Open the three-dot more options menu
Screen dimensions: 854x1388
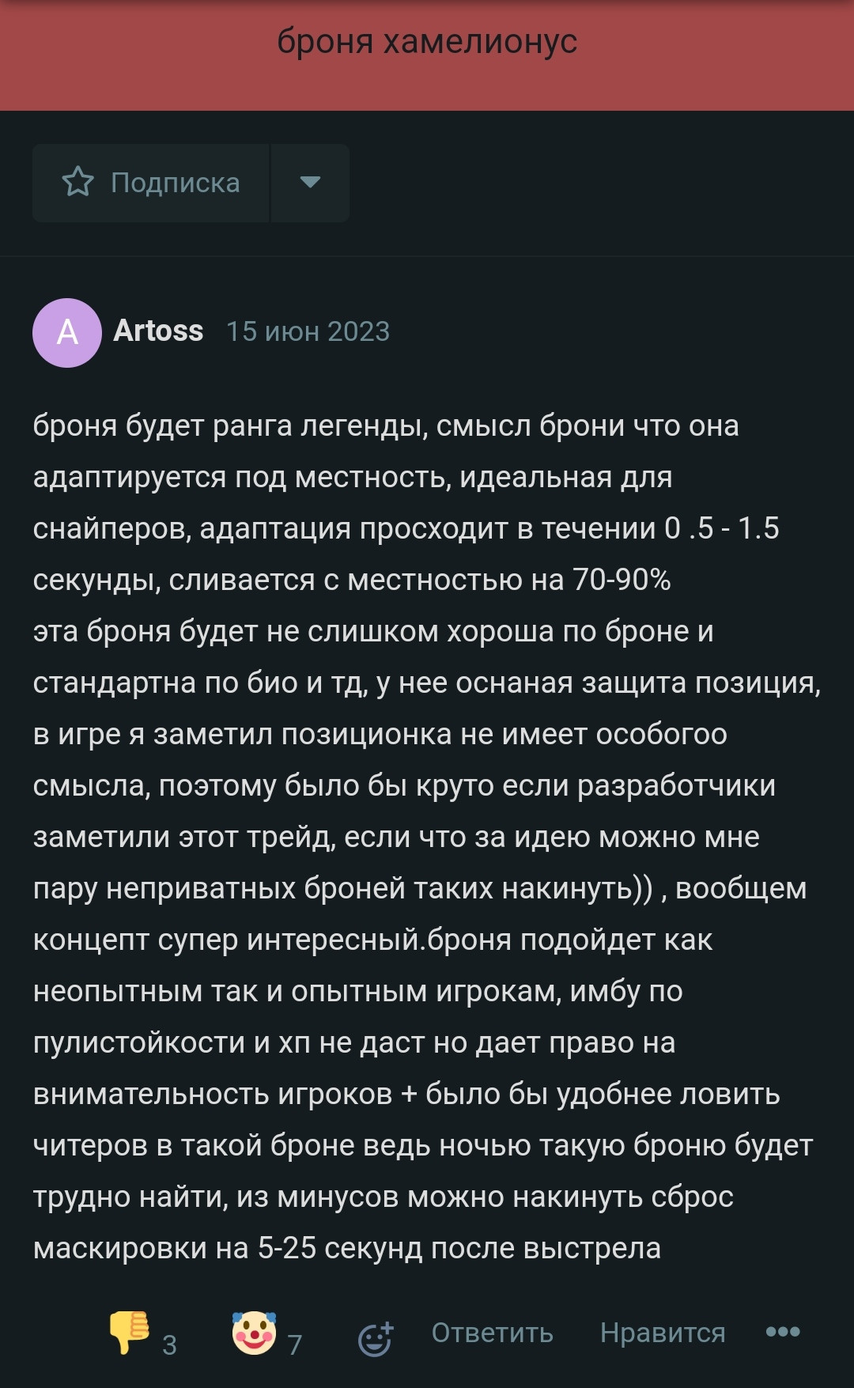pyautogui.click(x=783, y=1332)
